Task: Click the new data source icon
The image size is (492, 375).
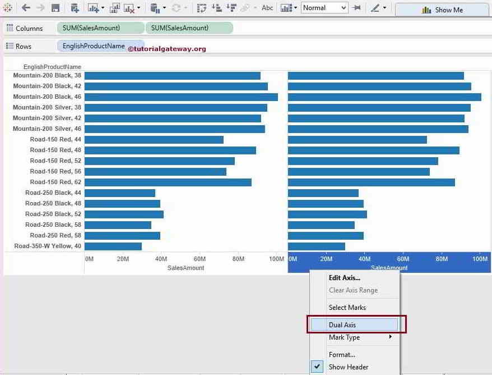Action: click(x=75, y=8)
